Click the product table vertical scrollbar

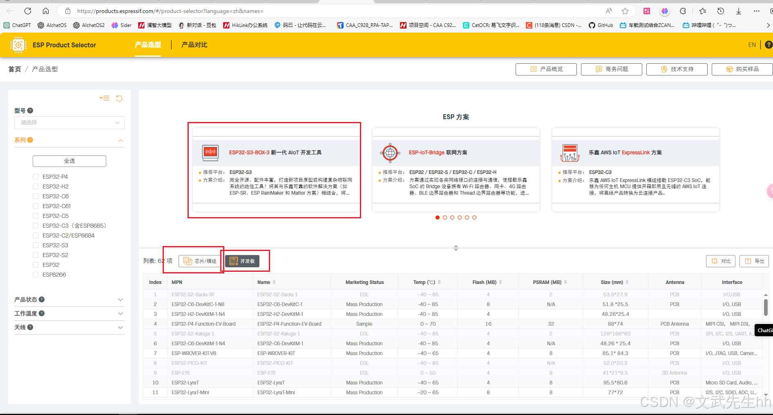coord(766,307)
